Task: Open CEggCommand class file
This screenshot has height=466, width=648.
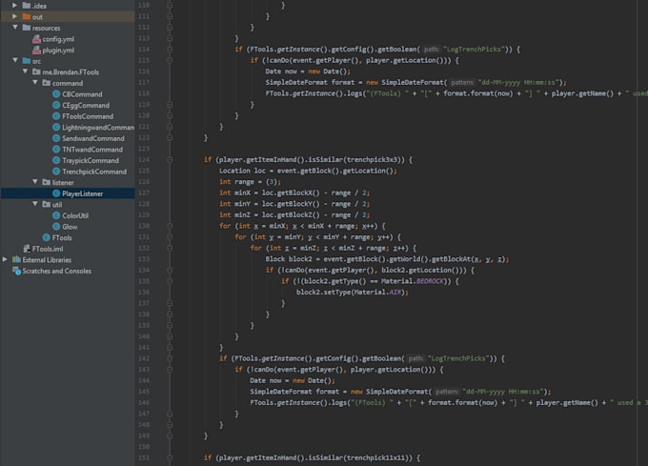Action: tap(86, 106)
